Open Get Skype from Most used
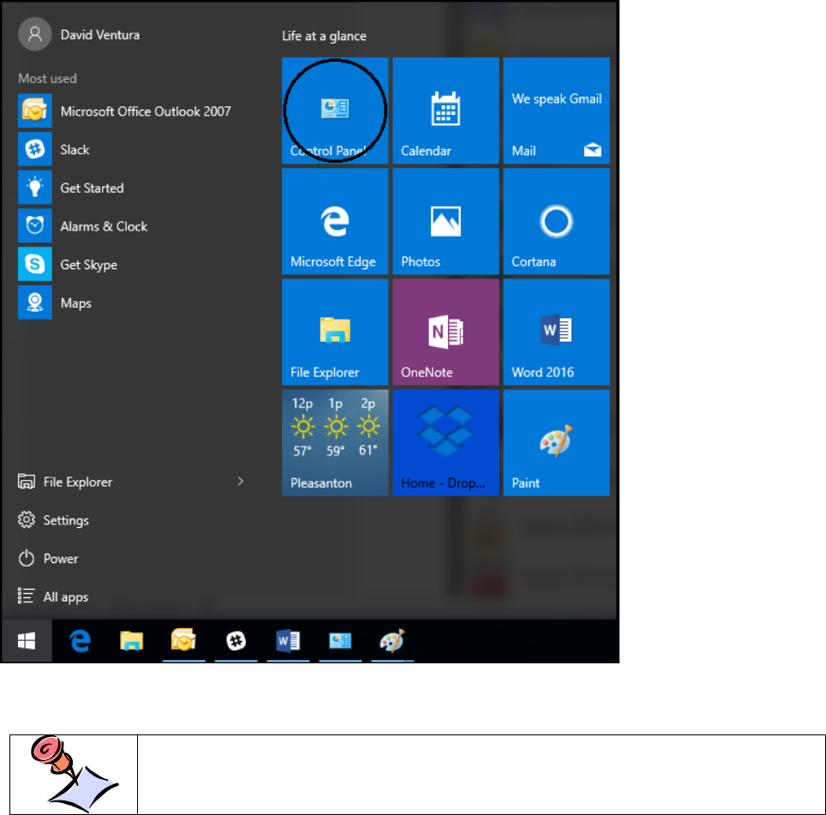Screen dimensions: 826x815 tap(68, 265)
